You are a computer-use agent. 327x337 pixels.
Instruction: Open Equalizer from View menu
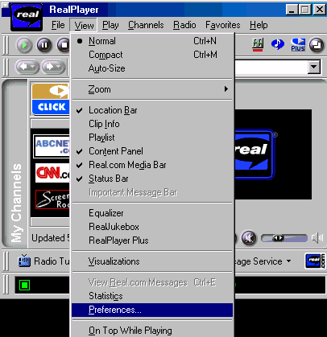(152, 213)
